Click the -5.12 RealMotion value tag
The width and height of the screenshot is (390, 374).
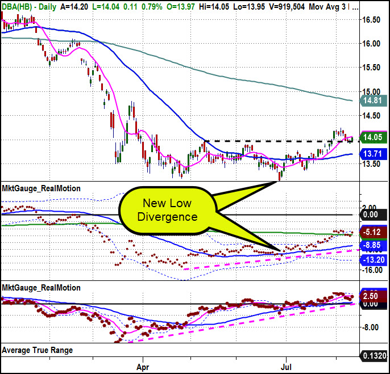[373, 232]
